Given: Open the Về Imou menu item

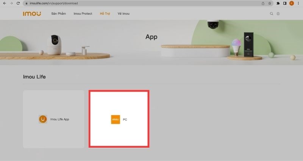Looking at the screenshot, I should click(123, 14).
